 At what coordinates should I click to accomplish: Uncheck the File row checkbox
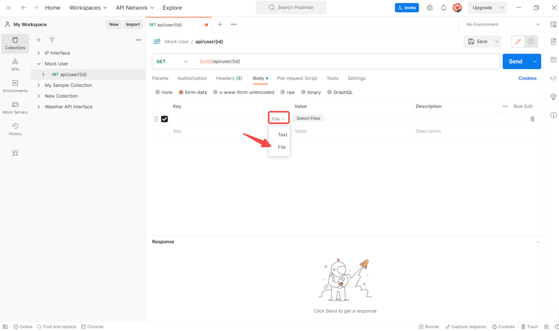164,118
